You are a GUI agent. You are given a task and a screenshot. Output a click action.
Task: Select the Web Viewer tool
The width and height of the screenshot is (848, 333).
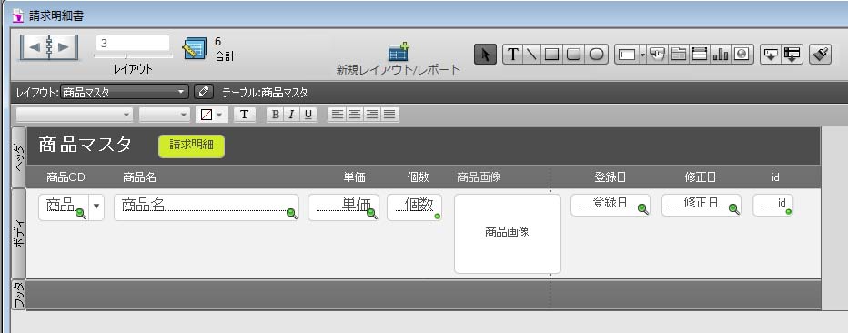[x=742, y=54]
